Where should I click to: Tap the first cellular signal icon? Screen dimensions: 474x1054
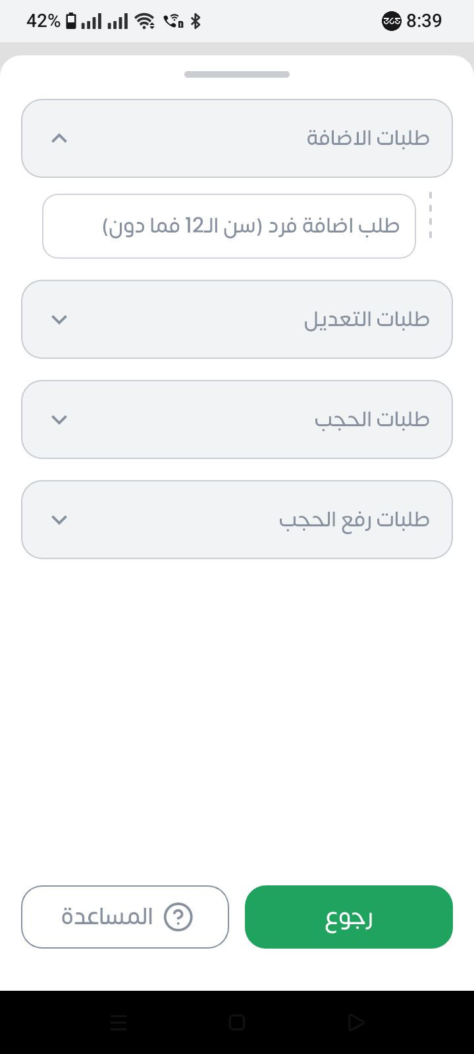click(x=92, y=21)
